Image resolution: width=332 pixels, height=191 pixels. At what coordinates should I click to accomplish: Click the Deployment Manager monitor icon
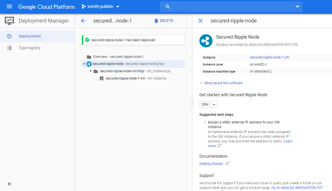point(9,21)
